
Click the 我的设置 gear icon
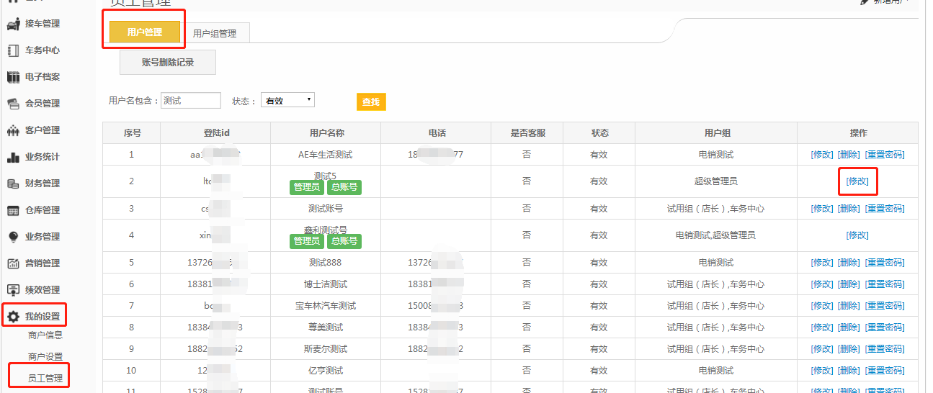[x=13, y=316]
